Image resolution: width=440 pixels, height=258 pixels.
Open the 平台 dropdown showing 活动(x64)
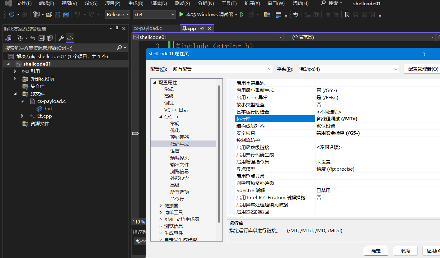(x=348, y=69)
